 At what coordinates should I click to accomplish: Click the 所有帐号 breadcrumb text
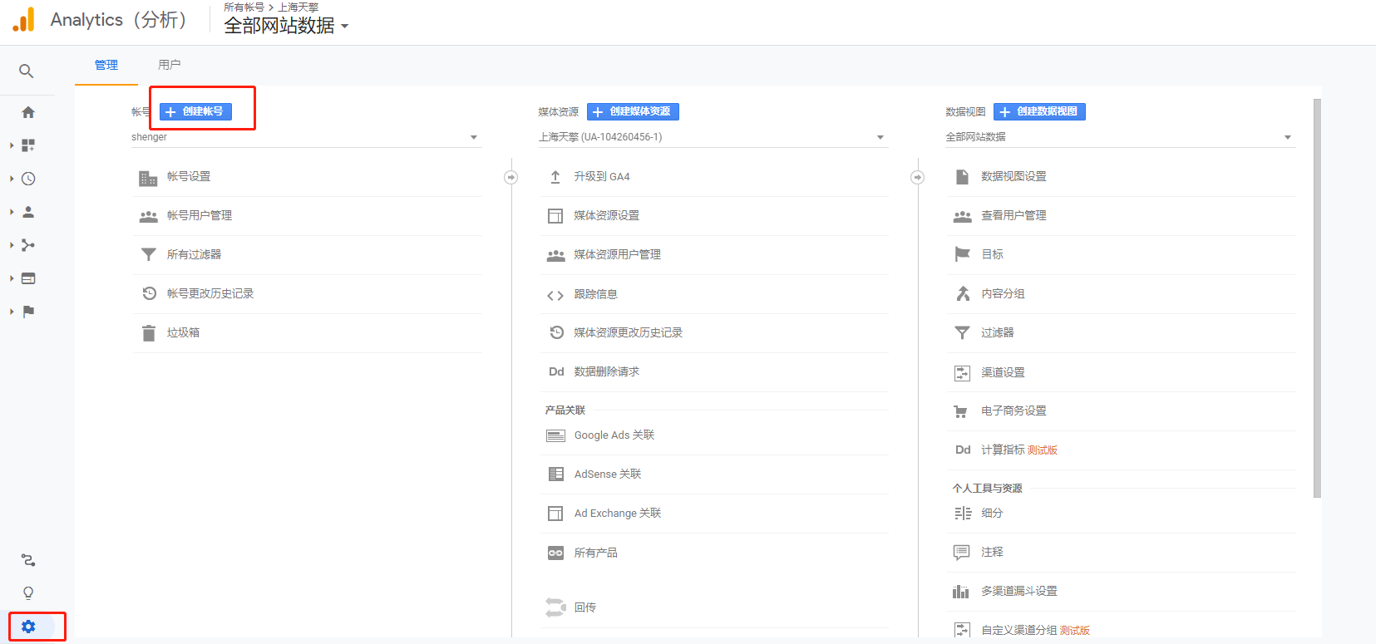click(x=244, y=7)
